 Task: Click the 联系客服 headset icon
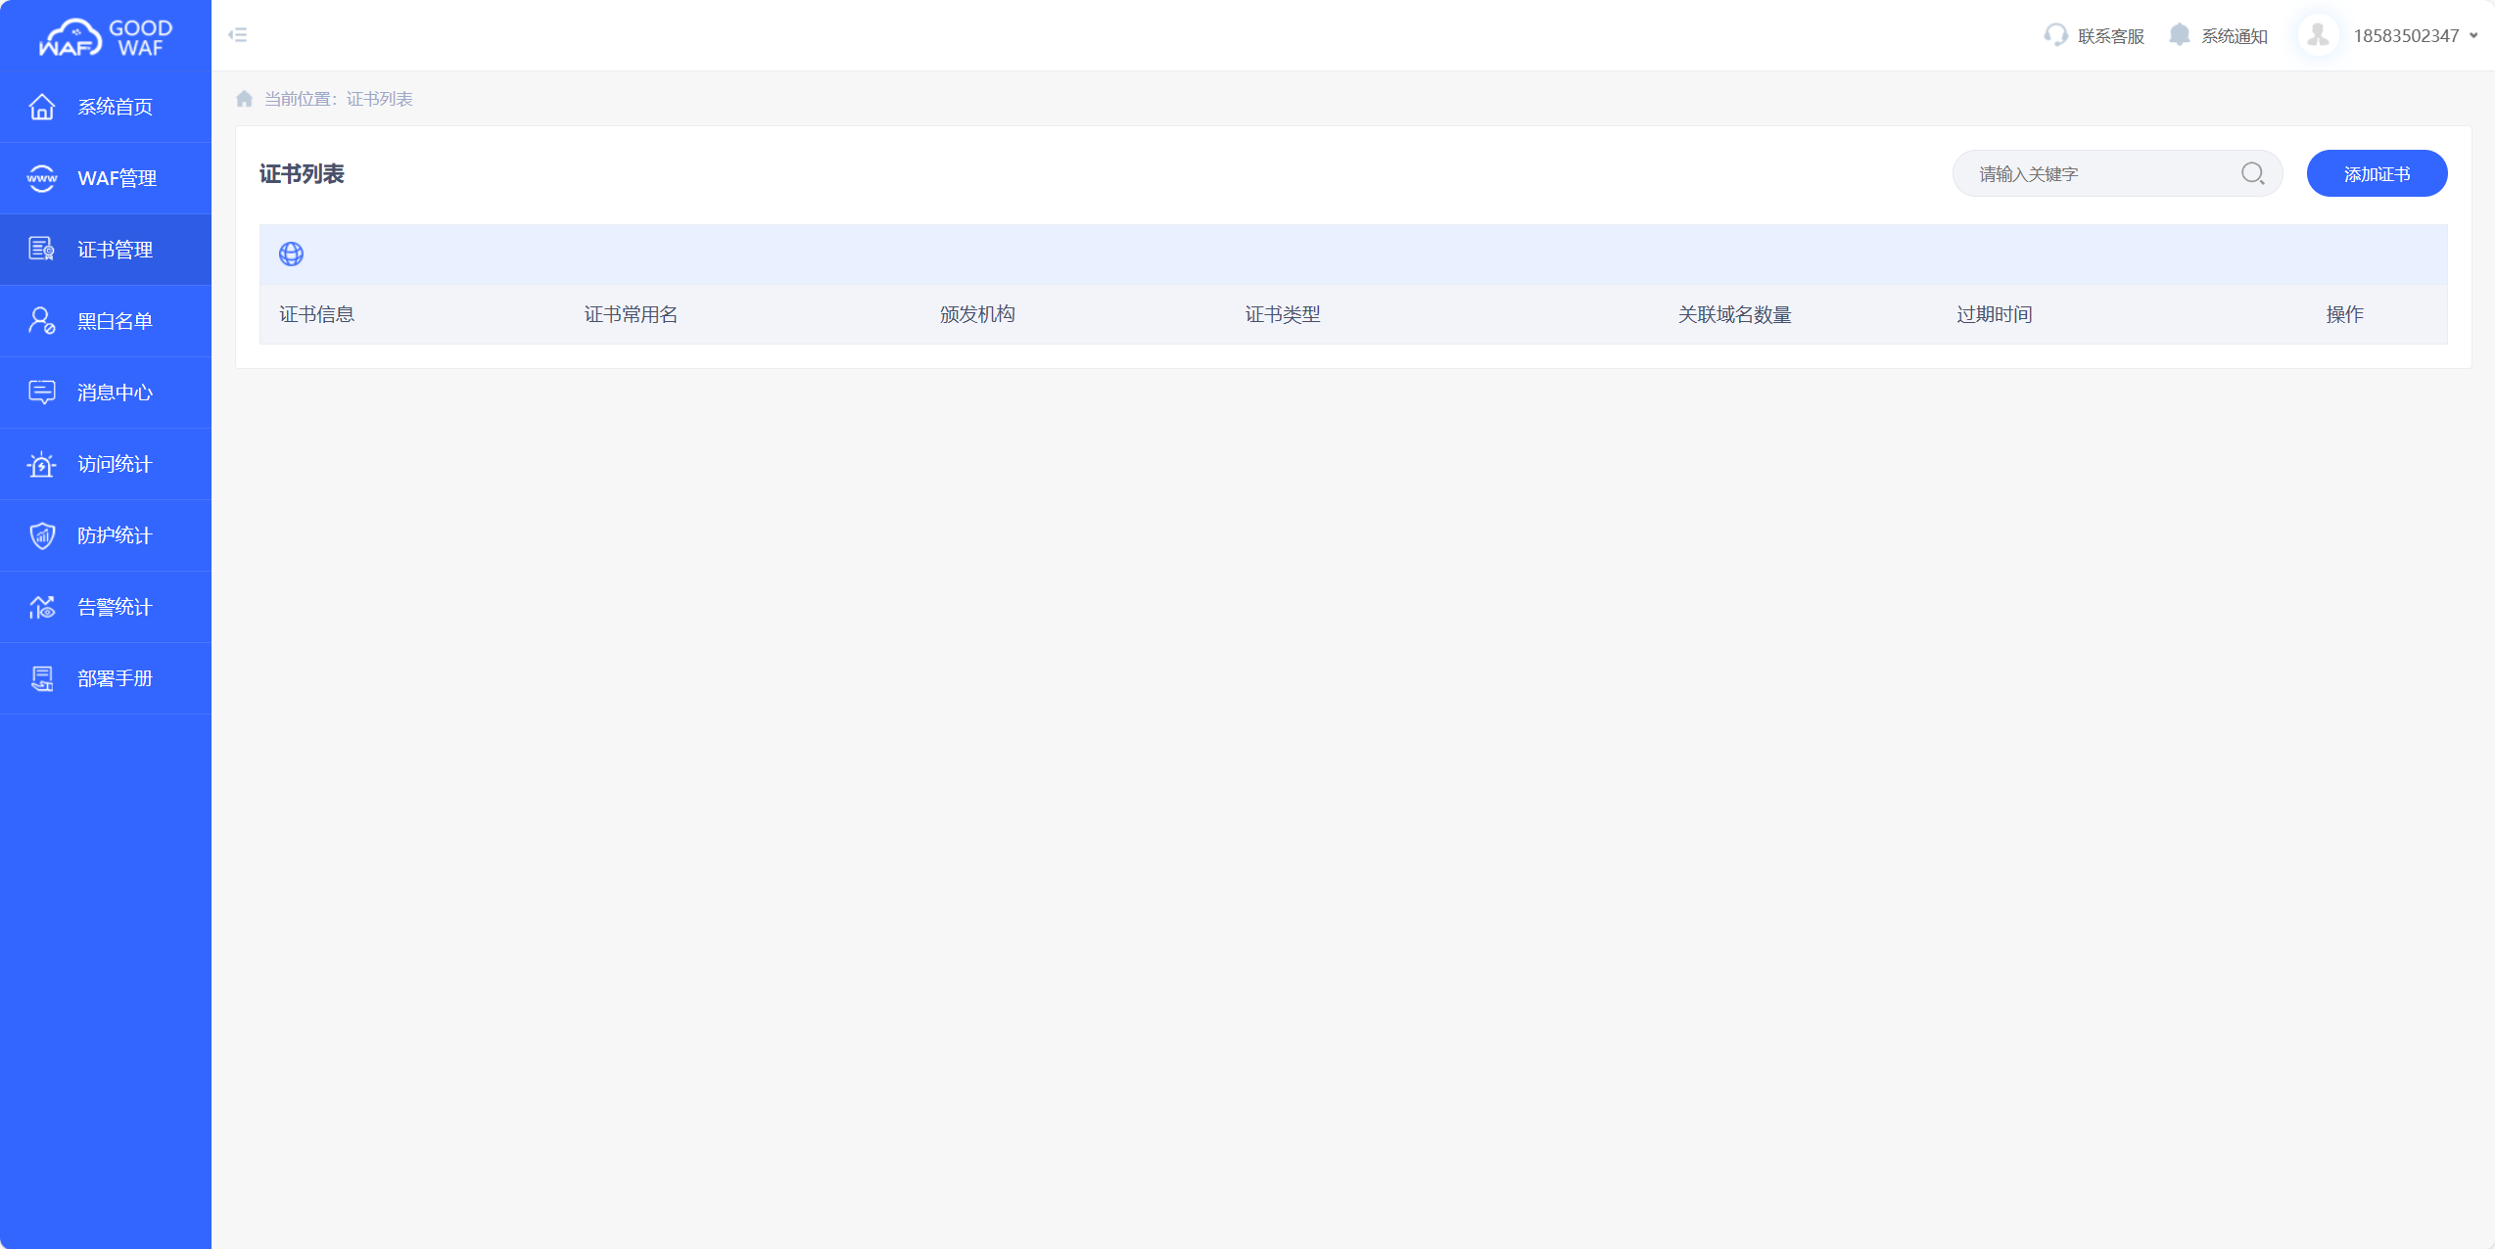coord(2054,34)
